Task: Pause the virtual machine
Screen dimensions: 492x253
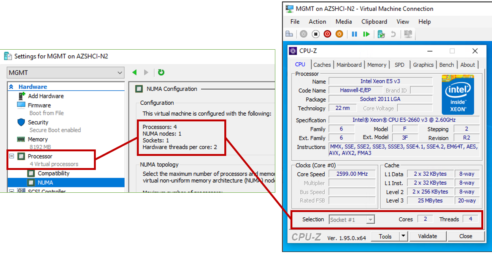Action: pyautogui.click(x=354, y=34)
